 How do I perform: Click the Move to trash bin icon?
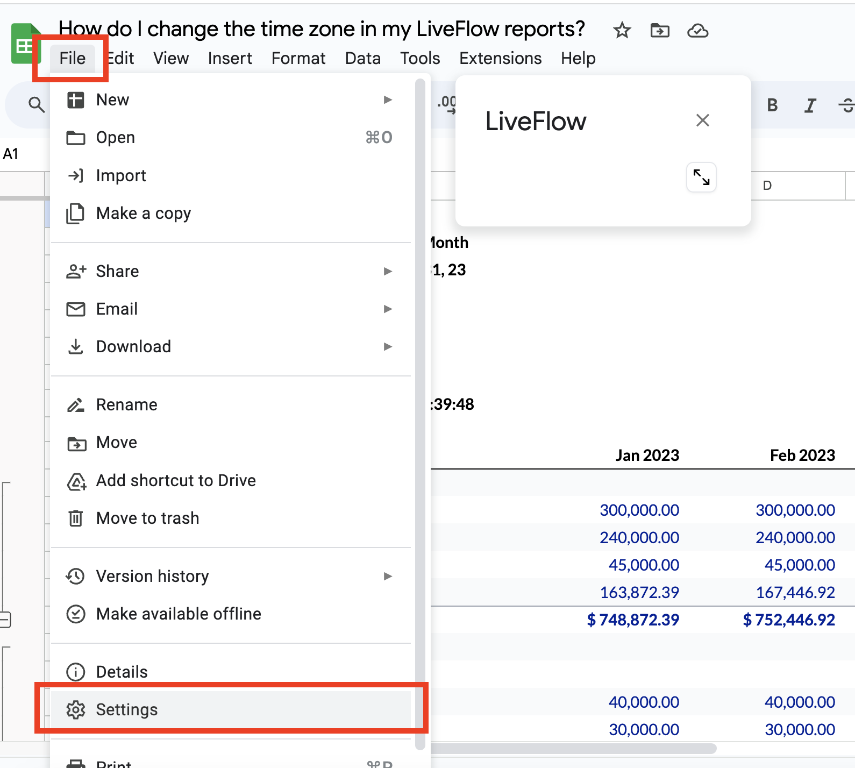point(76,518)
